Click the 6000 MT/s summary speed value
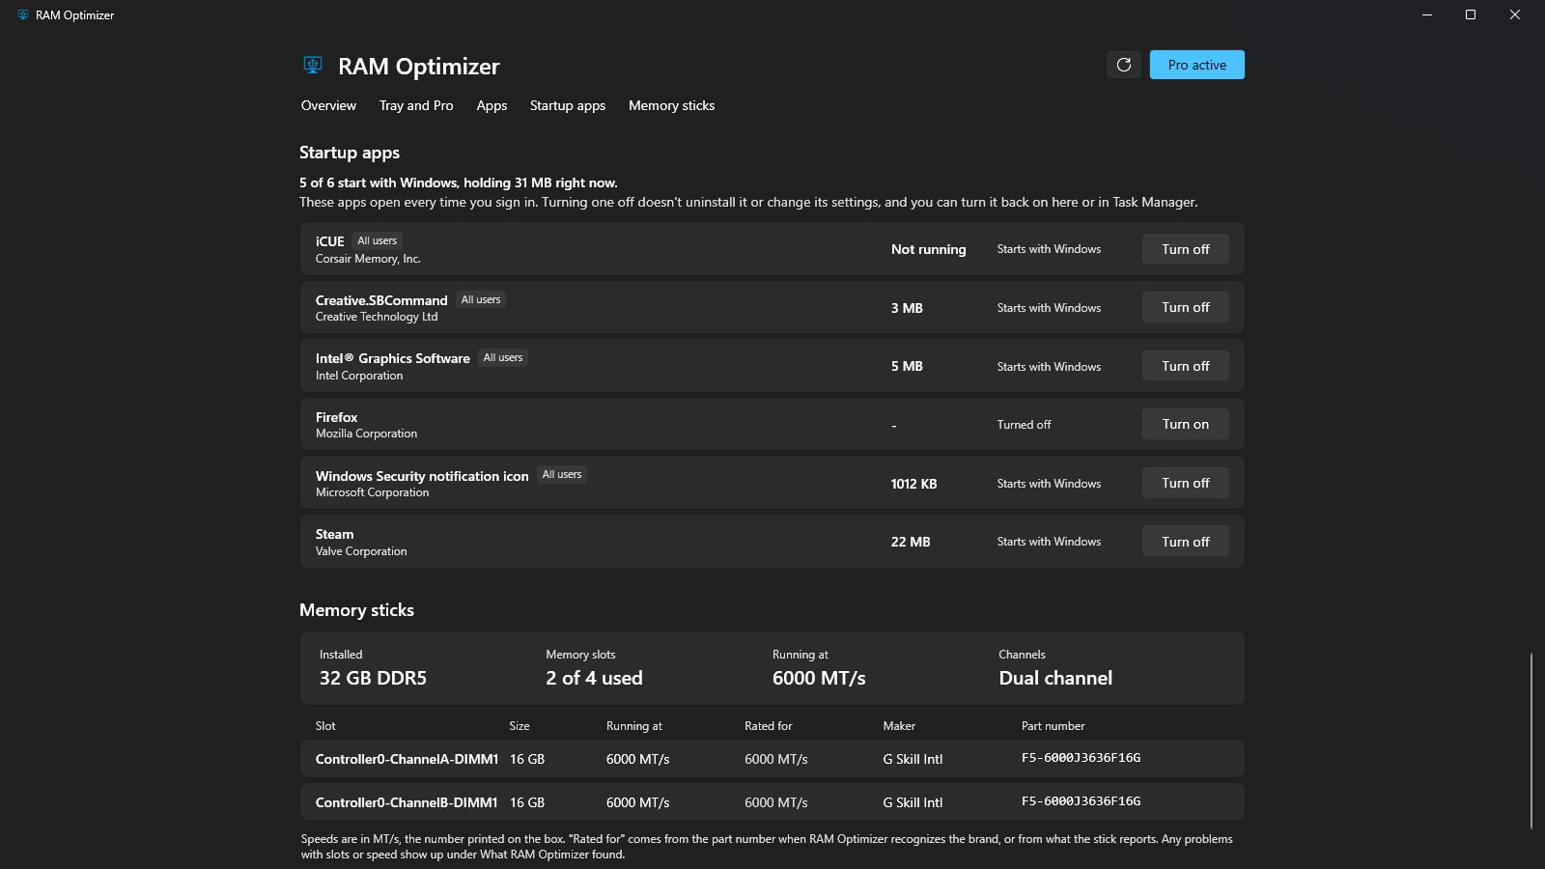This screenshot has height=869, width=1545. (x=819, y=678)
